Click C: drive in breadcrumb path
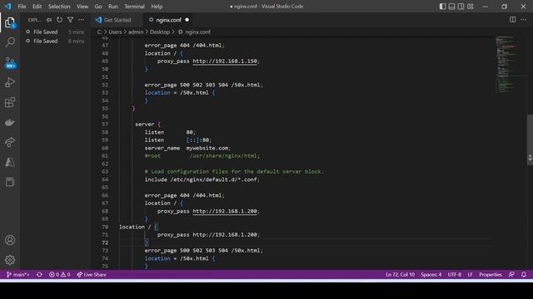The height and width of the screenshot is (299, 533). click(x=99, y=32)
